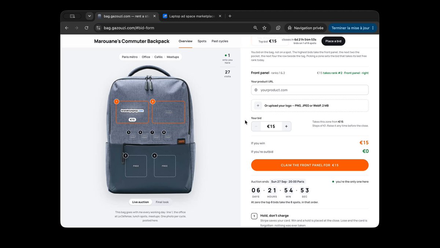Click the window control pill at top left
440x248 pixels.
tap(72, 16)
